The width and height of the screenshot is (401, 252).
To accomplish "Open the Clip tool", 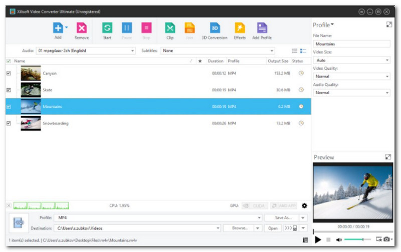I will (x=170, y=28).
